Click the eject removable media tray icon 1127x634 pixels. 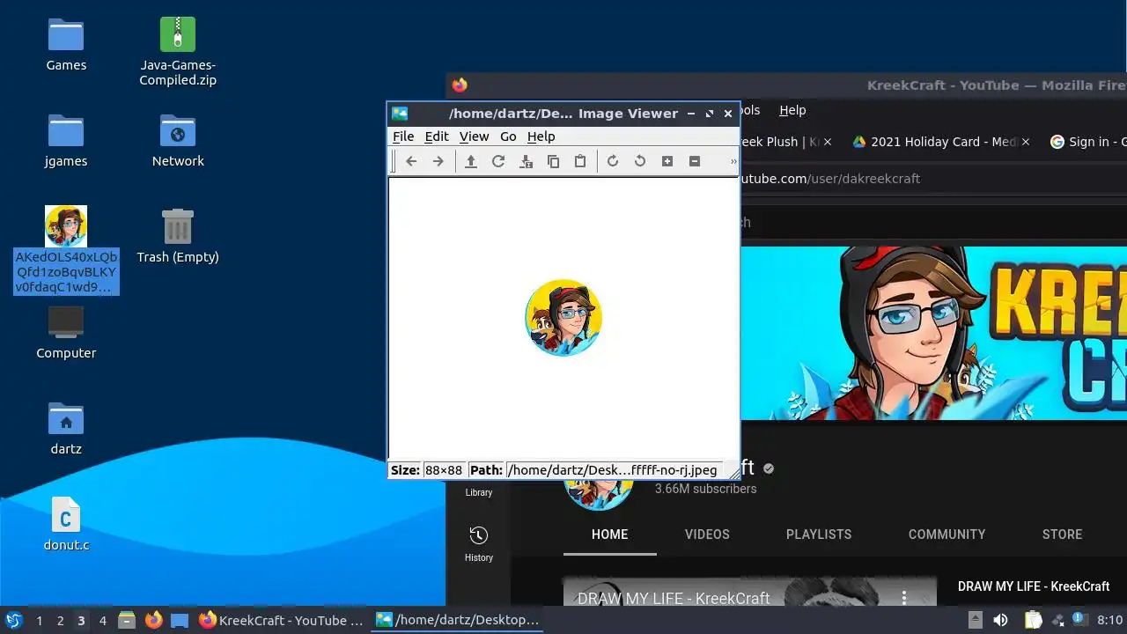click(975, 620)
